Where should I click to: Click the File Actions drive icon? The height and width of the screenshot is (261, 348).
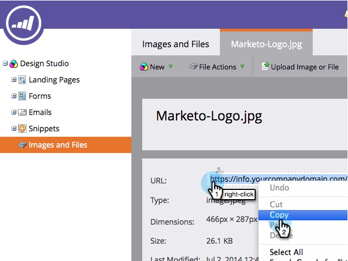tap(193, 66)
